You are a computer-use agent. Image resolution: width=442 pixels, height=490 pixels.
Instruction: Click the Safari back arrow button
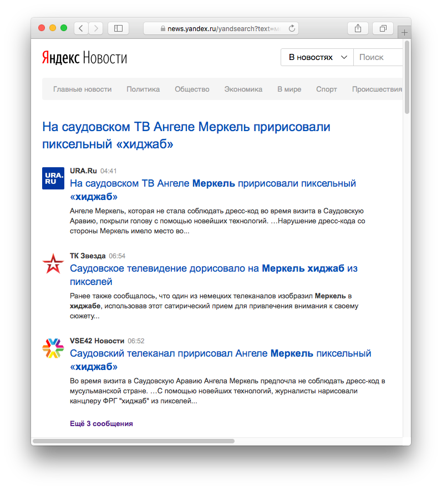tap(81, 28)
